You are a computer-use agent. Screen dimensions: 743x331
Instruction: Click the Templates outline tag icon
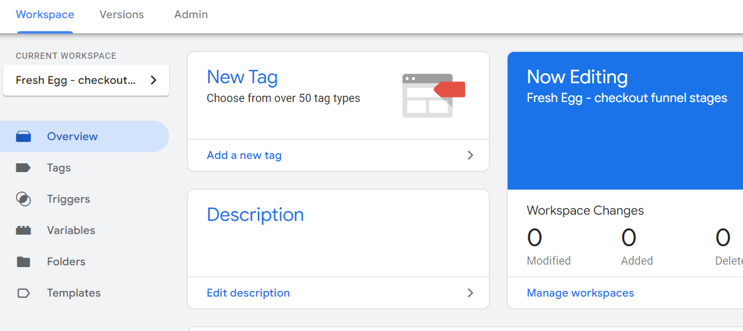[23, 293]
